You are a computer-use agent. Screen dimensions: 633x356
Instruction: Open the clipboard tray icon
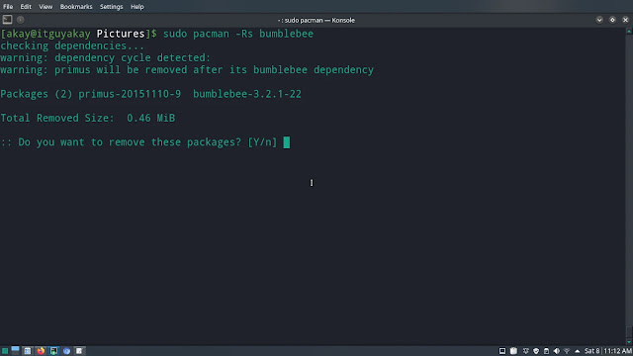(513, 351)
